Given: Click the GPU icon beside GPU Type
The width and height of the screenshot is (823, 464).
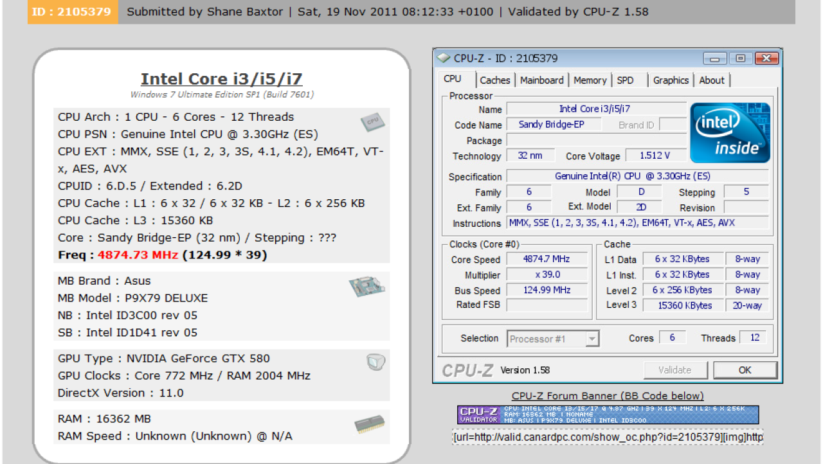Looking at the screenshot, I should point(375,362).
